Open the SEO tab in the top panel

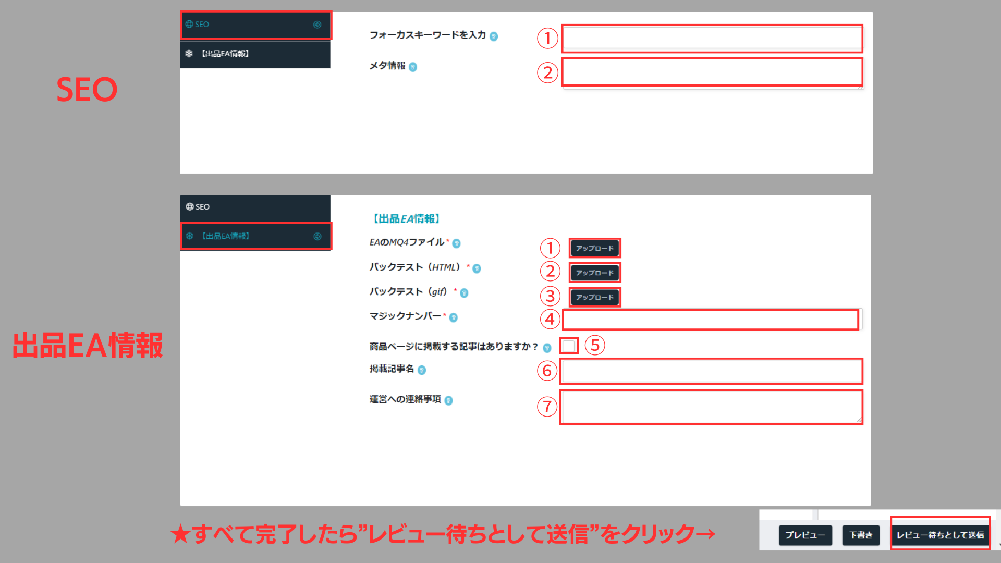click(x=255, y=25)
